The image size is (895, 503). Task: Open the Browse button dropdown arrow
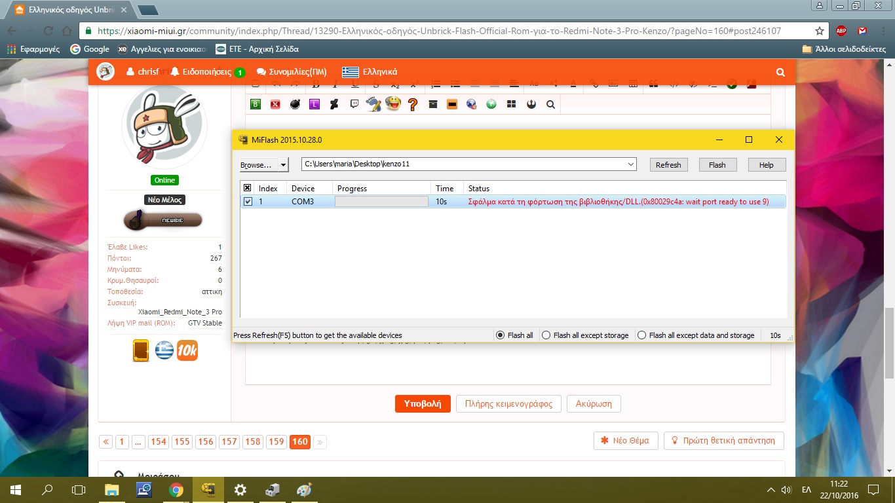pos(283,165)
